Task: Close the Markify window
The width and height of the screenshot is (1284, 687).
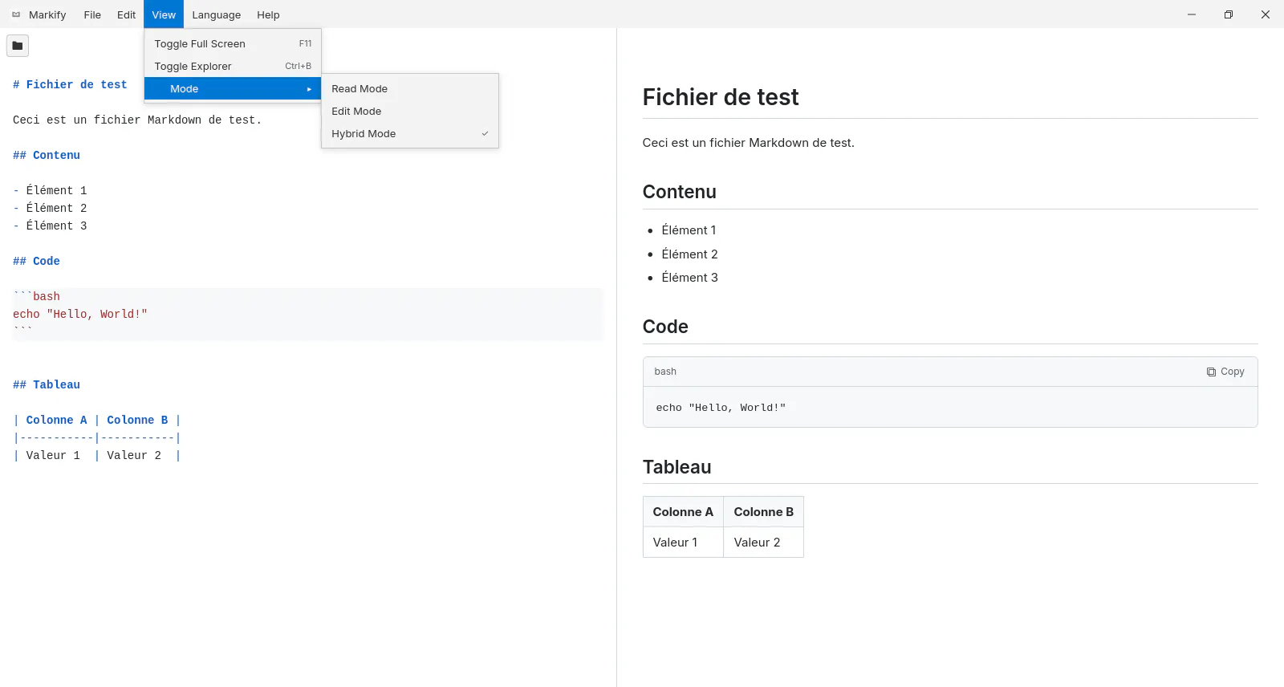Action: click(x=1266, y=14)
